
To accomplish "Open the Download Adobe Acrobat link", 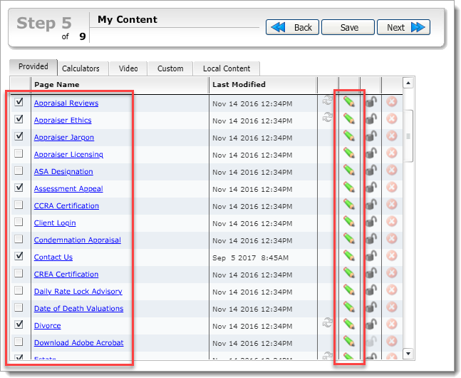I will (79, 343).
